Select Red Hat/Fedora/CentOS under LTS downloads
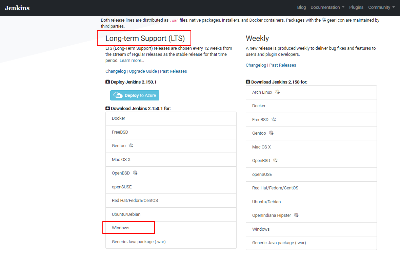The height and width of the screenshot is (253, 400). pos(171,201)
